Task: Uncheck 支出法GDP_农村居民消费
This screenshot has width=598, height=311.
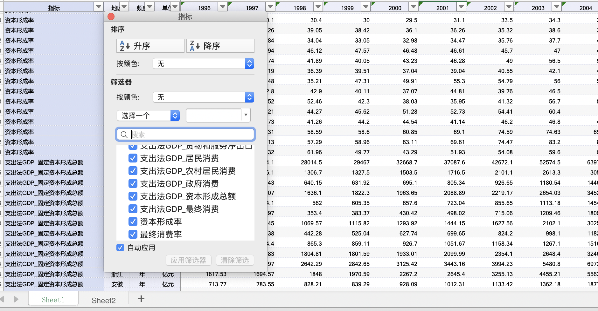Action: click(x=133, y=171)
